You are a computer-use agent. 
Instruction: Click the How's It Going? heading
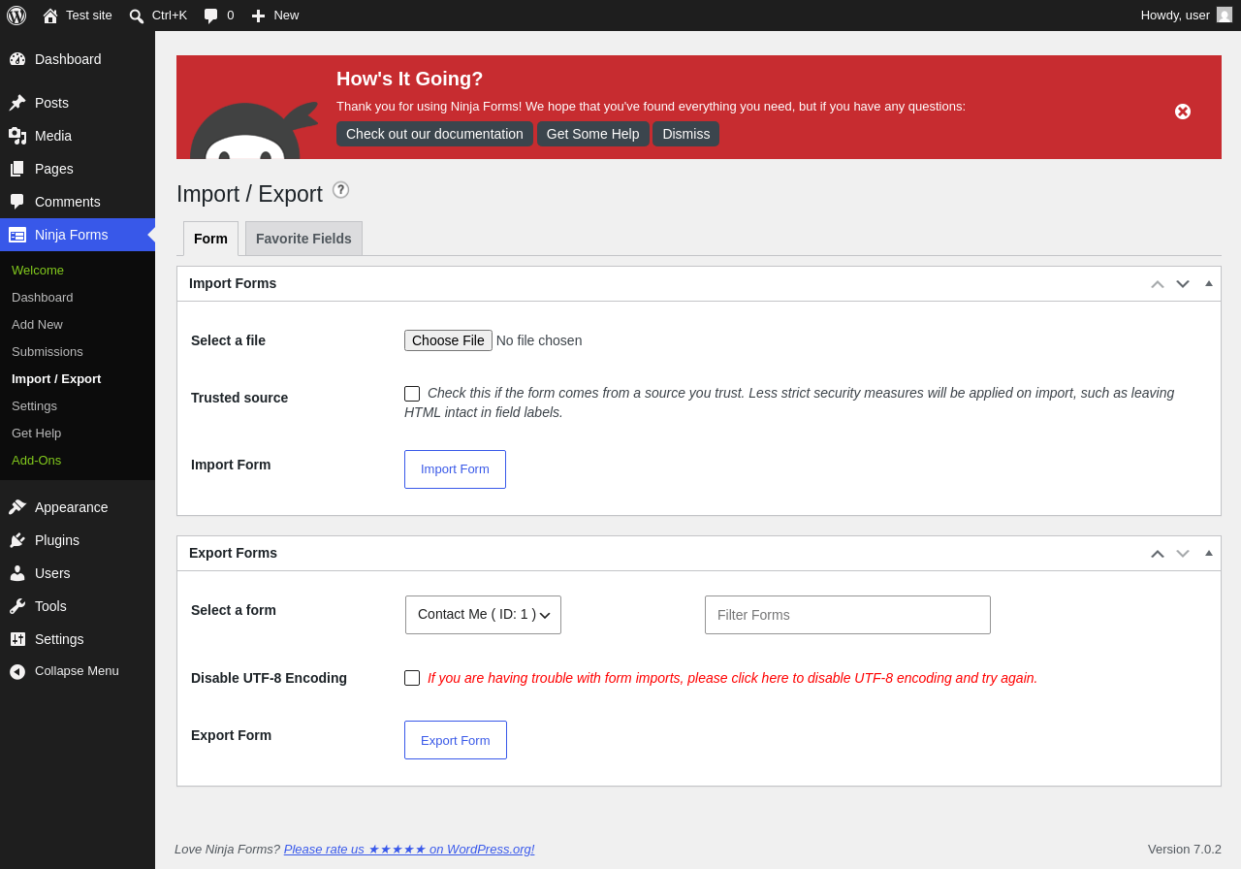pos(409,79)
